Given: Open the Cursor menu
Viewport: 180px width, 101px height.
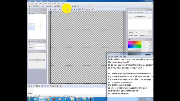Looking at the screenshot, I should [54, 3].
